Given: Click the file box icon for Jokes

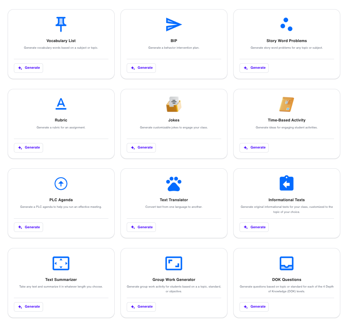Looking at the screenshot, I should [174, 104].
